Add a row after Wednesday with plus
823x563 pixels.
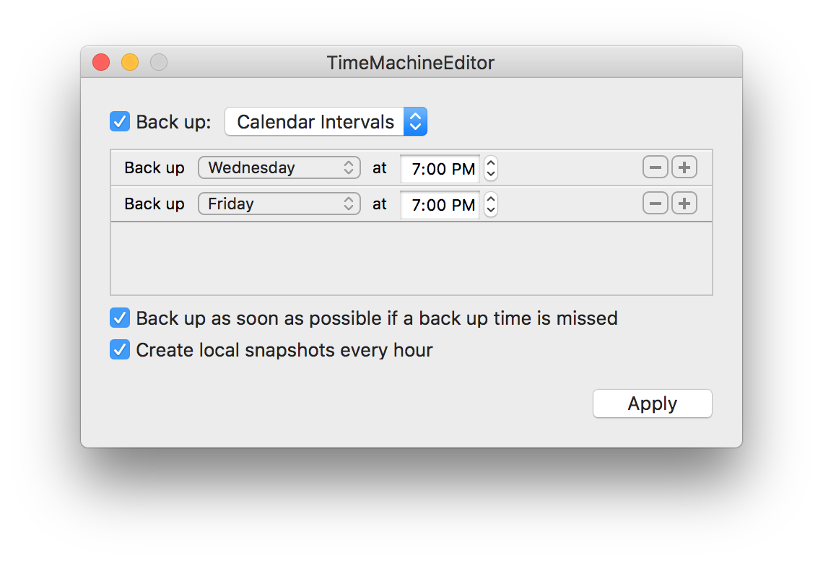pyautogui.click(x=684, y=167)
